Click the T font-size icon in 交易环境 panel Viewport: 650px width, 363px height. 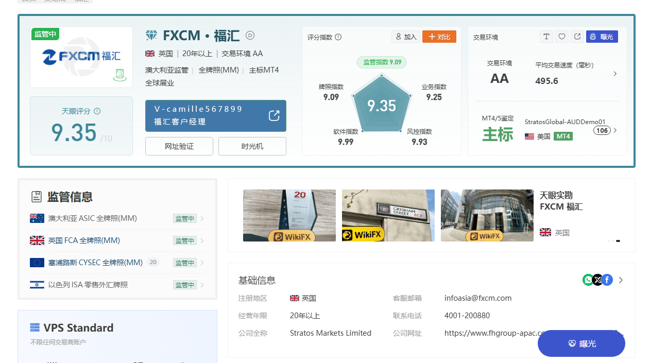point(546,37)
